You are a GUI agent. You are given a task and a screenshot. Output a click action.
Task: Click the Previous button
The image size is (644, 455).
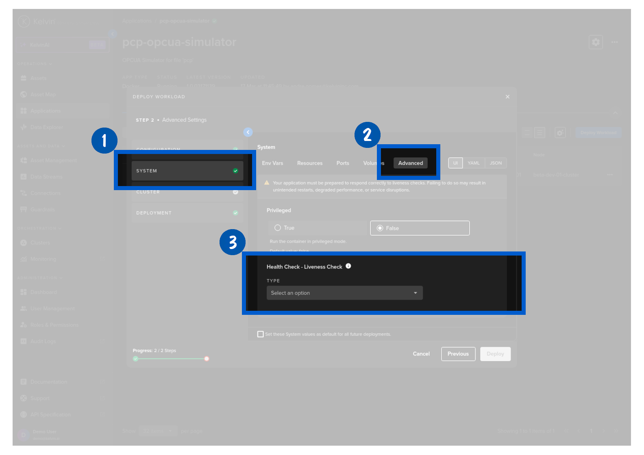pyautogui.click(x=458, y=354)
